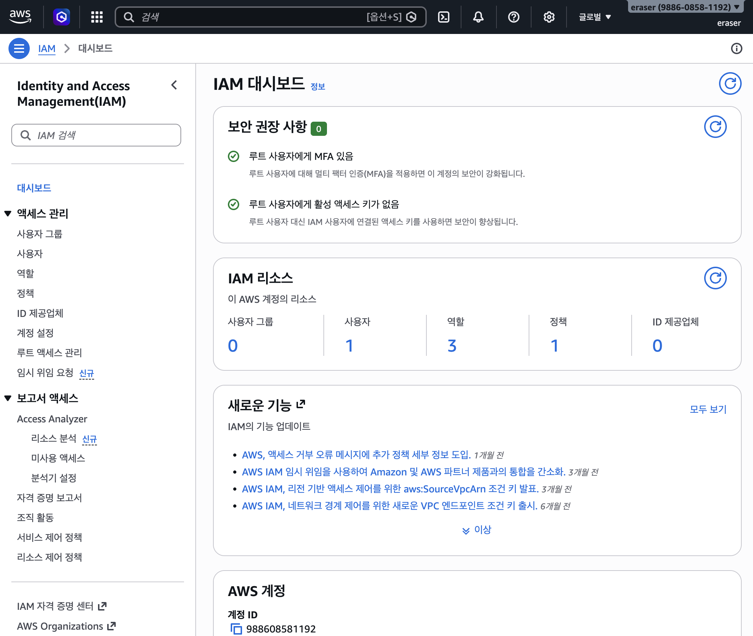Collapse the 보고서 액세스 section
The image size is (753, 636).
coord(8,398)
